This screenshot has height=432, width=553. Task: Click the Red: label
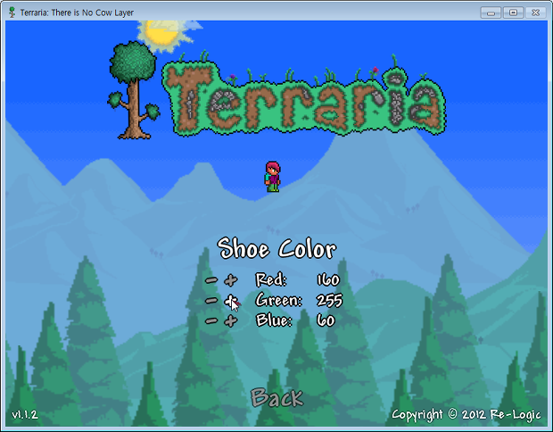(x=271, y=280)
